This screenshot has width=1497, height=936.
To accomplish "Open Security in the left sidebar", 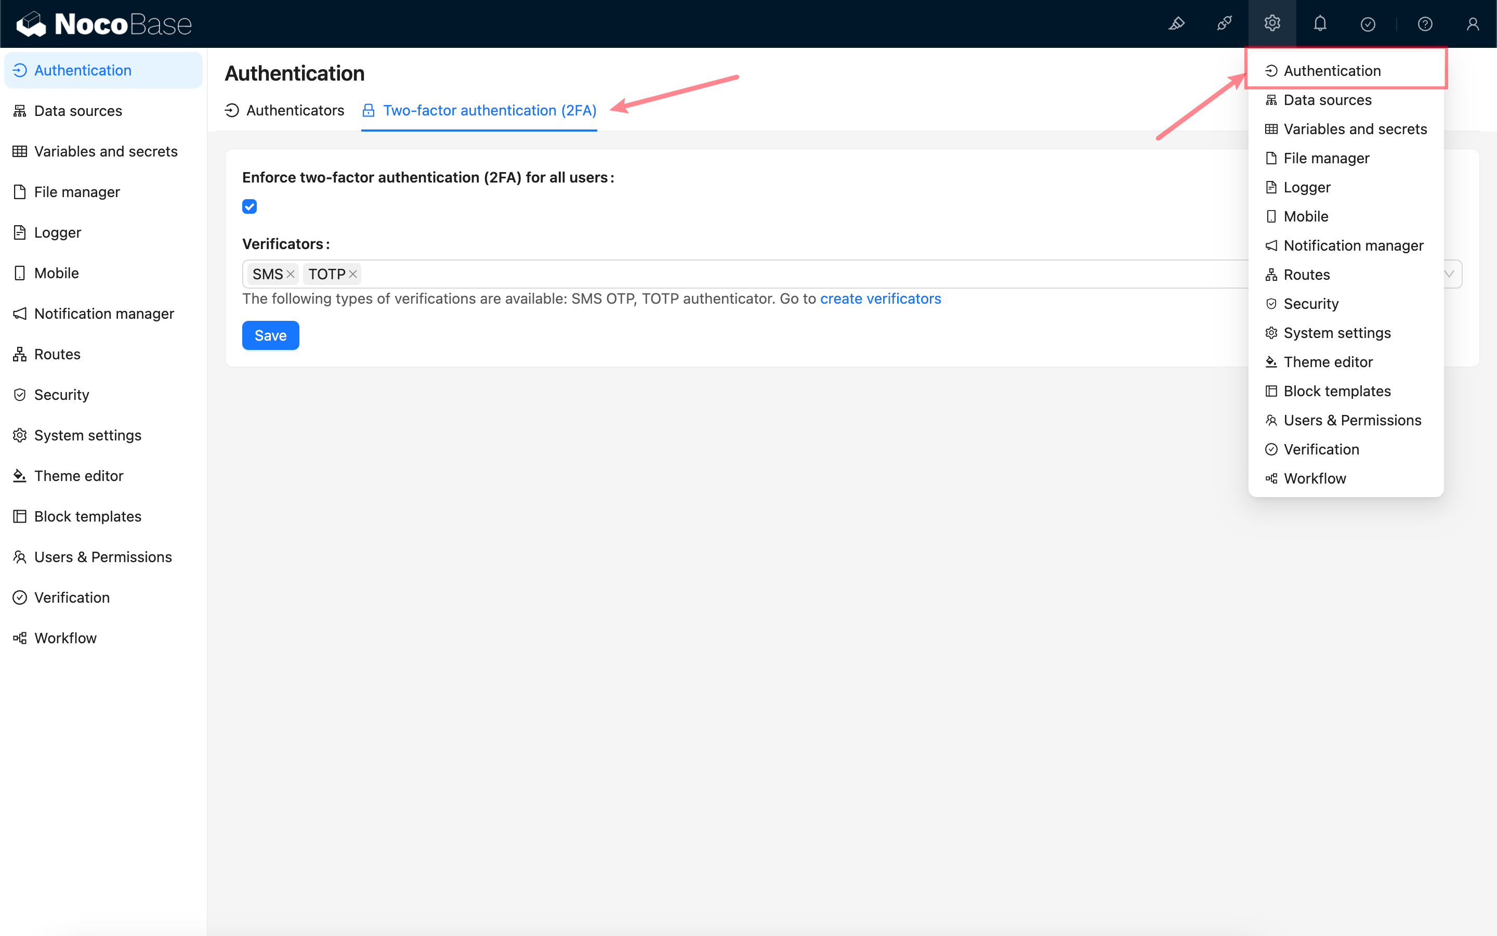I will pos(61,395).
